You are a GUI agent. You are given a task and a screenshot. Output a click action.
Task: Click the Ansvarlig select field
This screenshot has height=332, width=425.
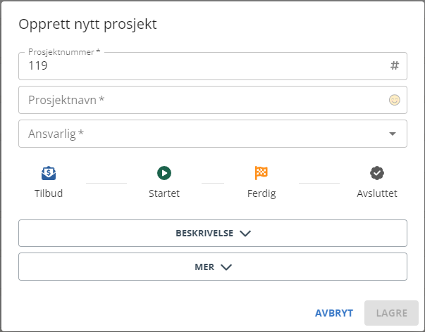point(213,134)
